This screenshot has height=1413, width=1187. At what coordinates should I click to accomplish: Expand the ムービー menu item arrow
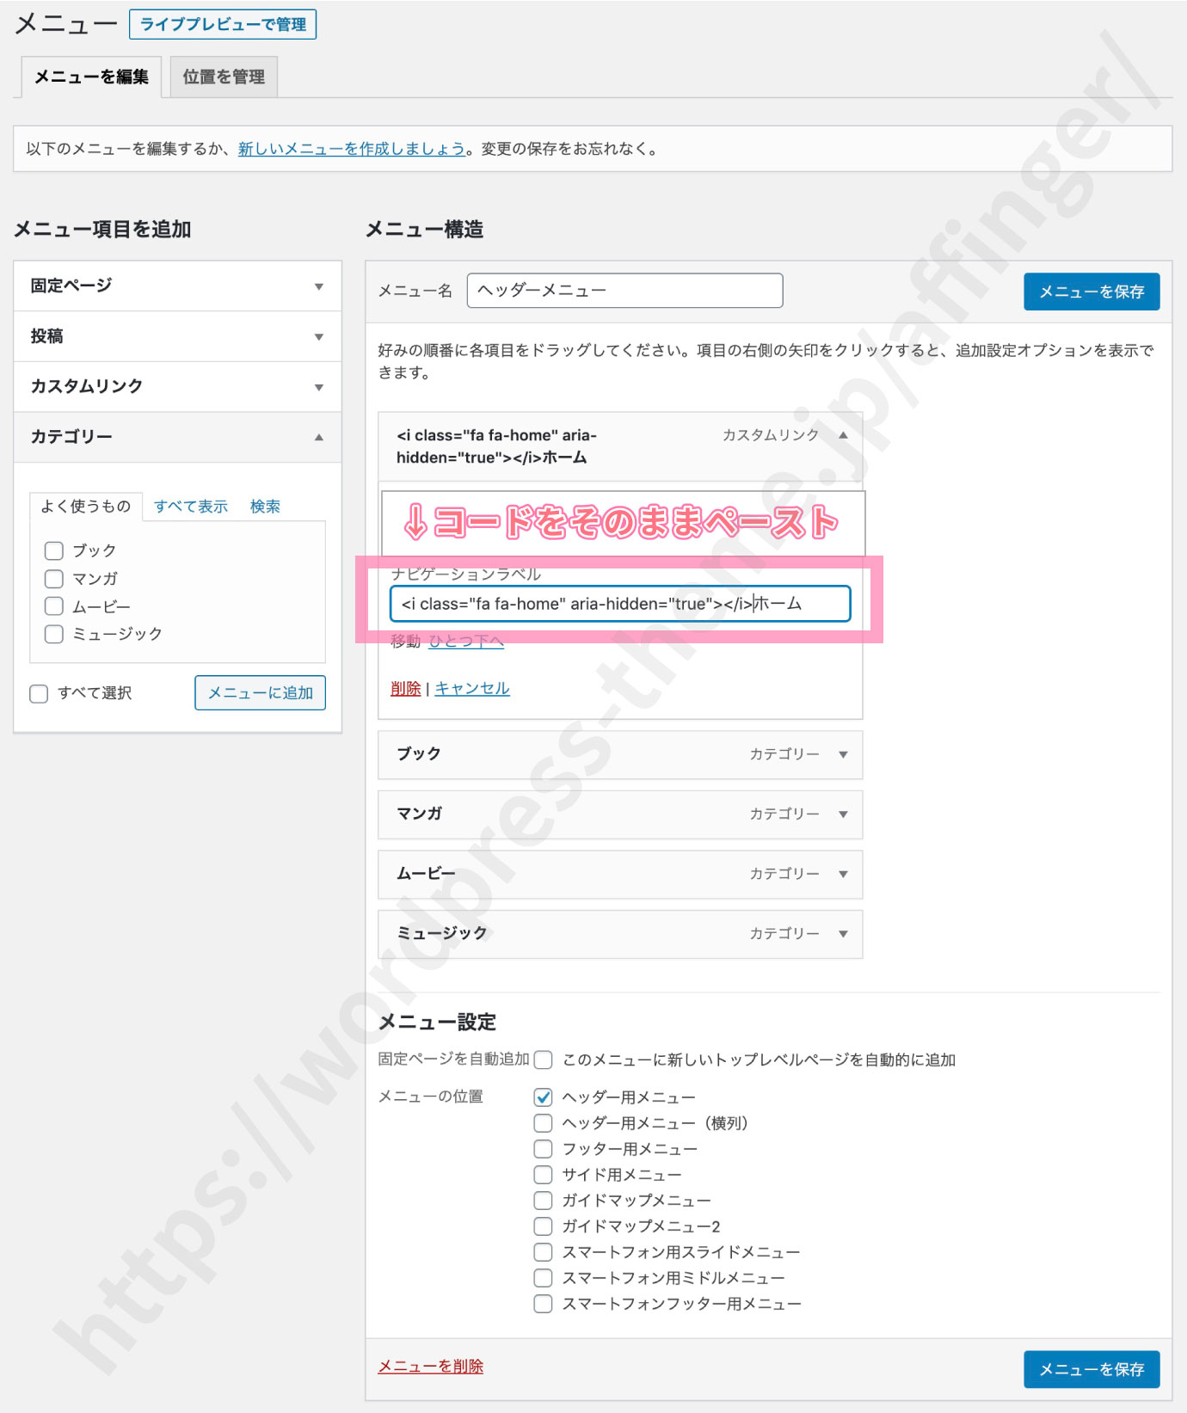pyautogui.click(x=843, y=874)
